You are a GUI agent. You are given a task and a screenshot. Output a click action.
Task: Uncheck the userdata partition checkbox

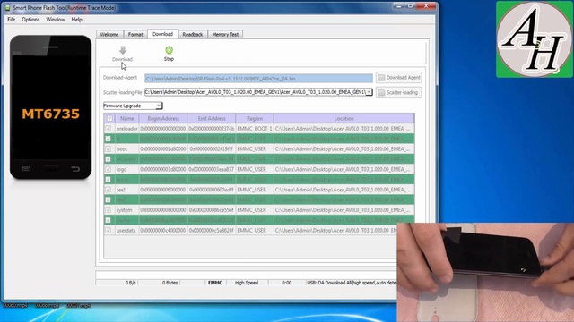pos(108,231)
